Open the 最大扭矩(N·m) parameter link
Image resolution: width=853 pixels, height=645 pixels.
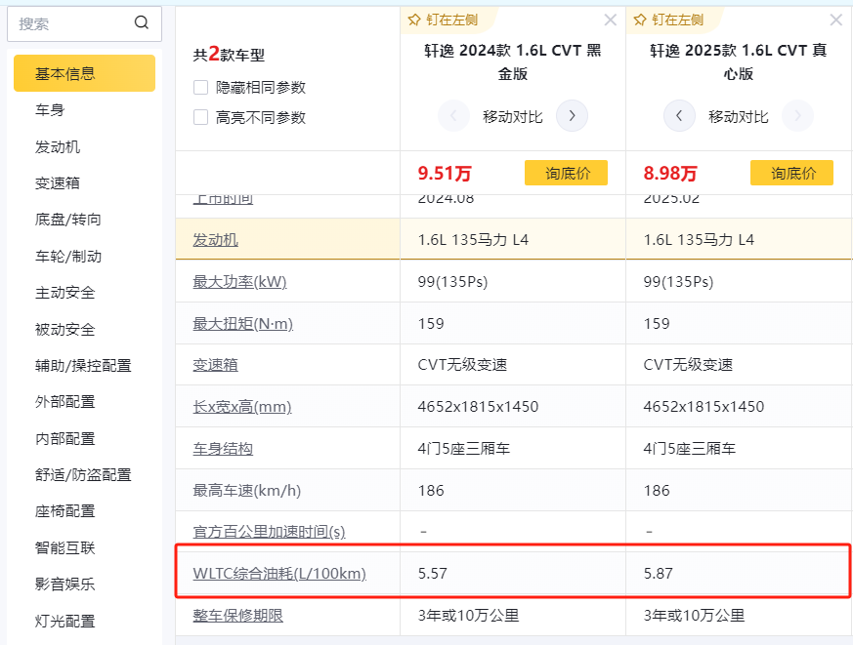(242, 324)
